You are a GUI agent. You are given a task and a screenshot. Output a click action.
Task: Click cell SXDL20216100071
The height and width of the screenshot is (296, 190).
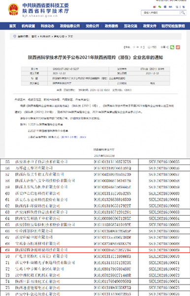(x=164, y=263)
